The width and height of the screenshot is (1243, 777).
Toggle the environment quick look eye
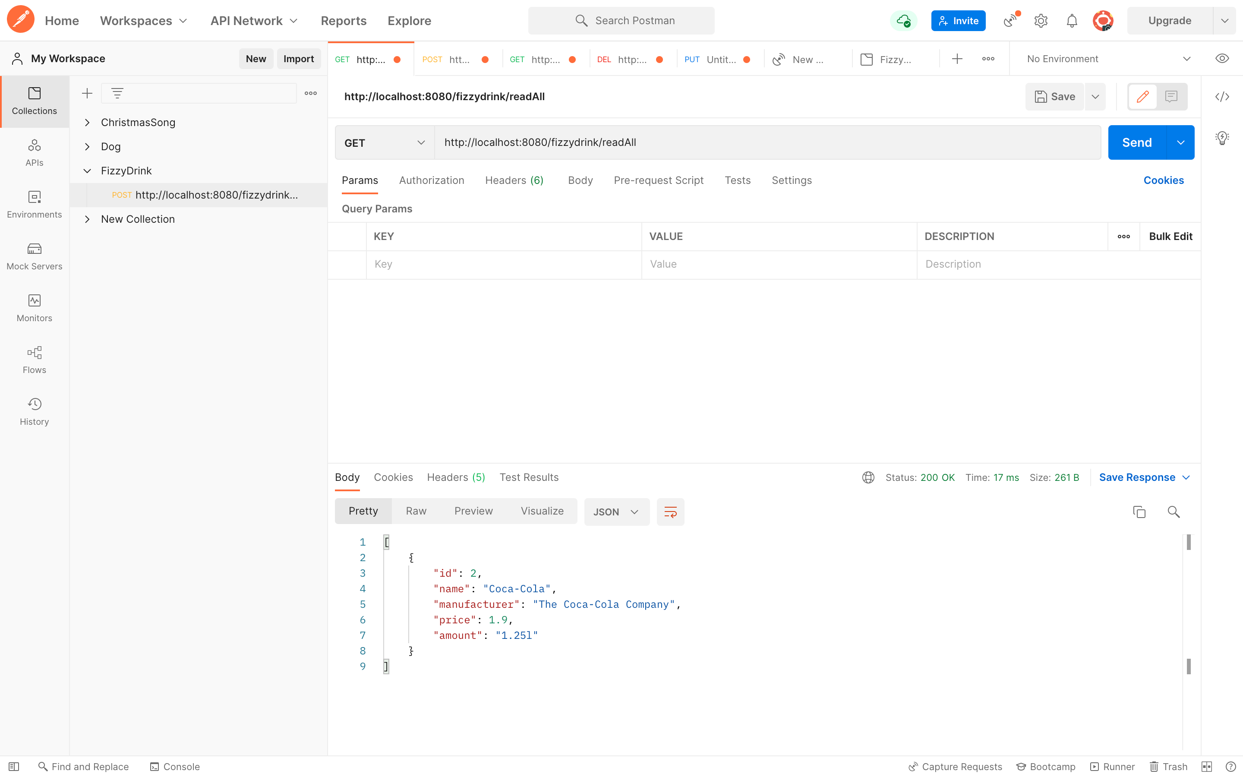tap(1222, 58)
